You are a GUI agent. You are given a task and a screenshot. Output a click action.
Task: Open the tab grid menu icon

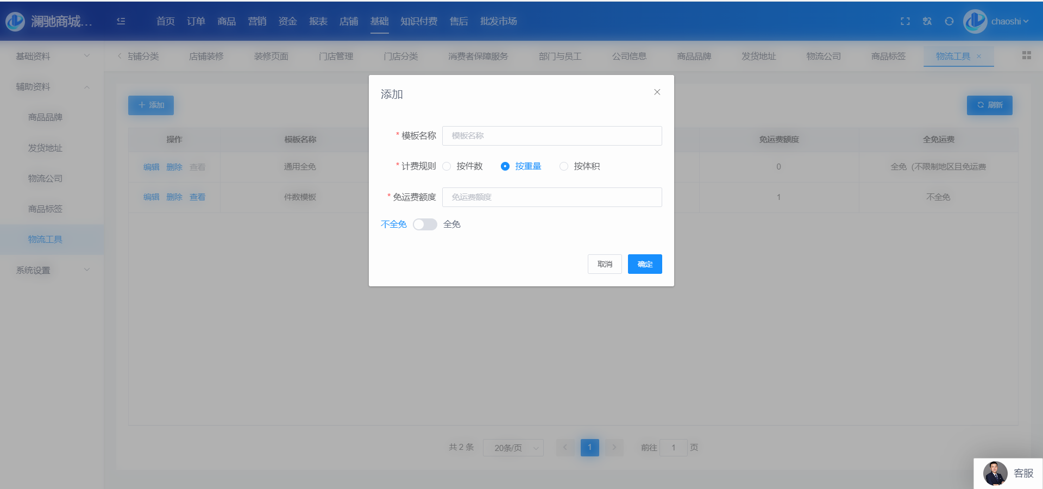coord(1026,55)
